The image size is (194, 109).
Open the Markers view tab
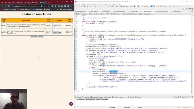click(78, 97)
